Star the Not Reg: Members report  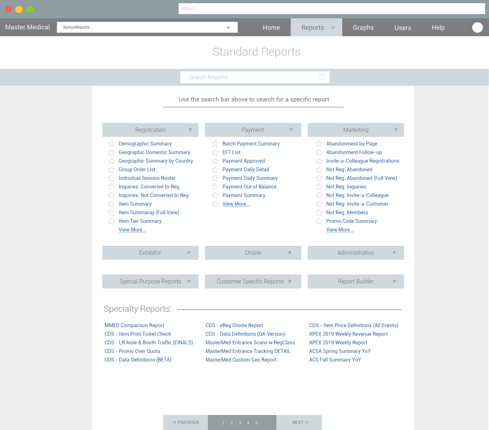tap(319, 212)
